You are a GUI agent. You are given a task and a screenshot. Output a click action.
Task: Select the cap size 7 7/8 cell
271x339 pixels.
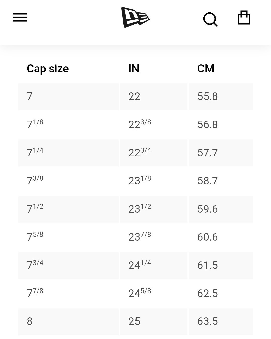point(69,294)
